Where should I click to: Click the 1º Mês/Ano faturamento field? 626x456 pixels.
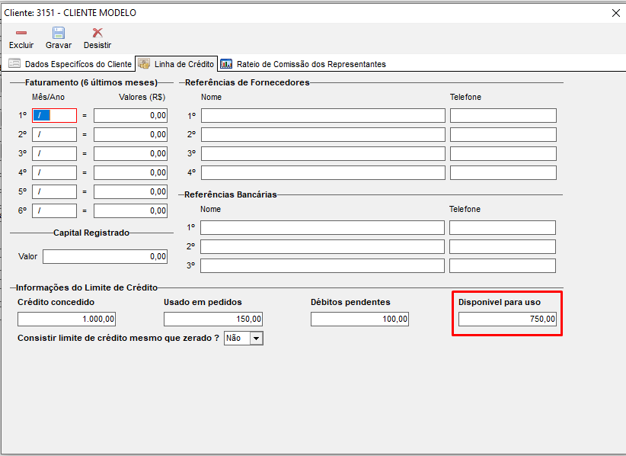pyautogui.click(x=54, y=116)
